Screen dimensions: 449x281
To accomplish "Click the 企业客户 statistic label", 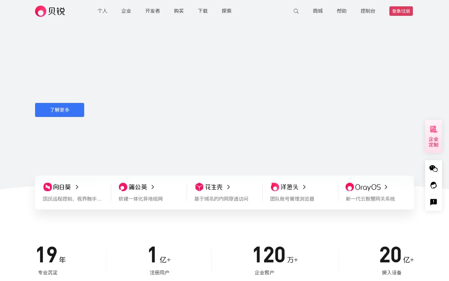I will click(264, 273).
